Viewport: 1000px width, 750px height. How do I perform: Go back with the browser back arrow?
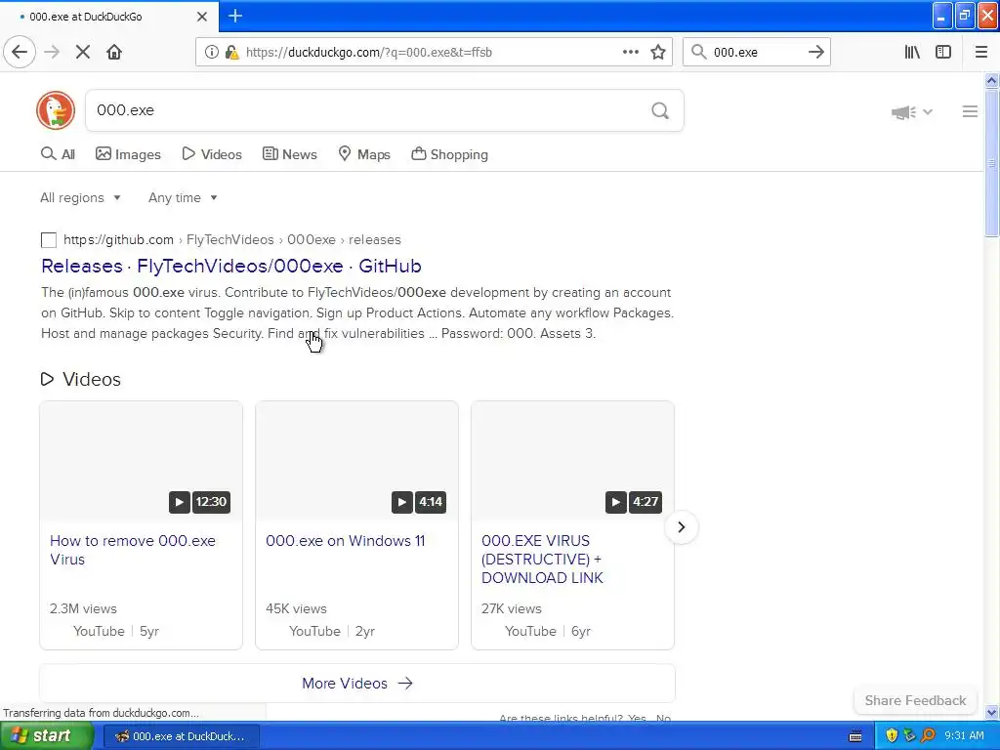(20, 53)
